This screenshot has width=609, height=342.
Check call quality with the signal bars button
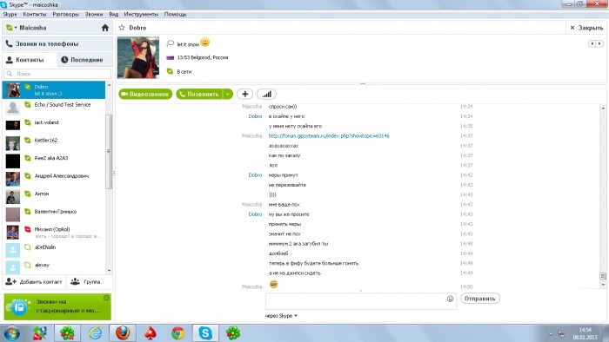point(266,94)
